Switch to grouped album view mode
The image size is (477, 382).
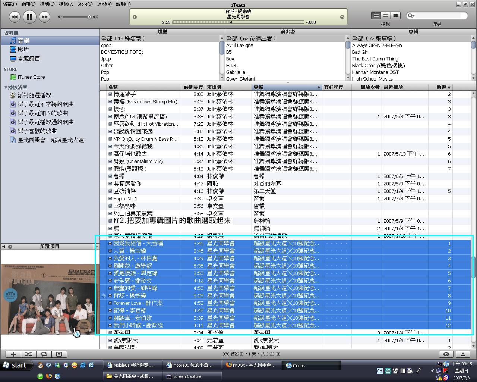(x=386, y=15)
